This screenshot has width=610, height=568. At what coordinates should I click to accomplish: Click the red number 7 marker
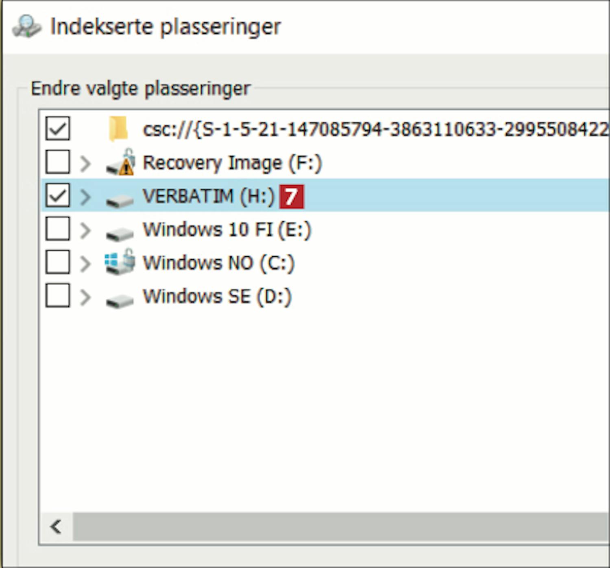pos(291,197)
